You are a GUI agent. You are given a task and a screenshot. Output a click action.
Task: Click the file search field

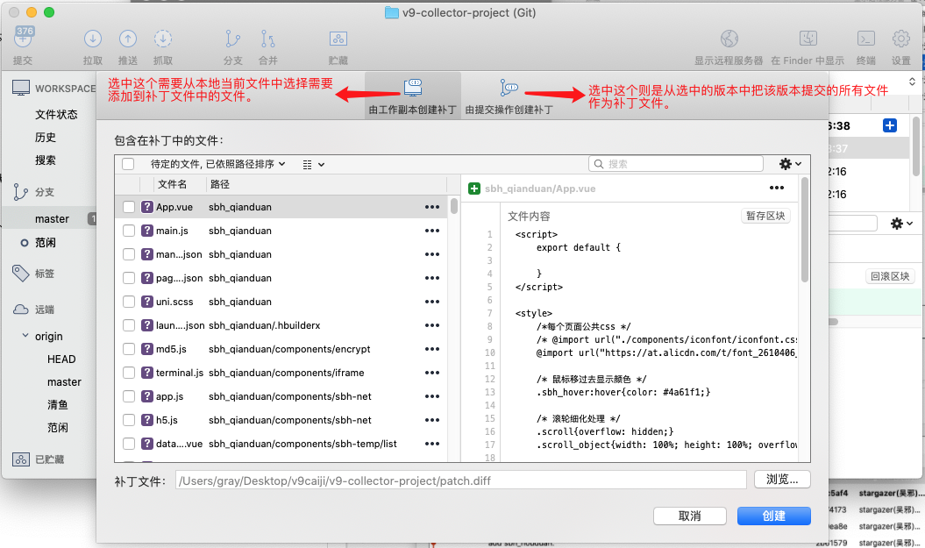pos(675,164)
